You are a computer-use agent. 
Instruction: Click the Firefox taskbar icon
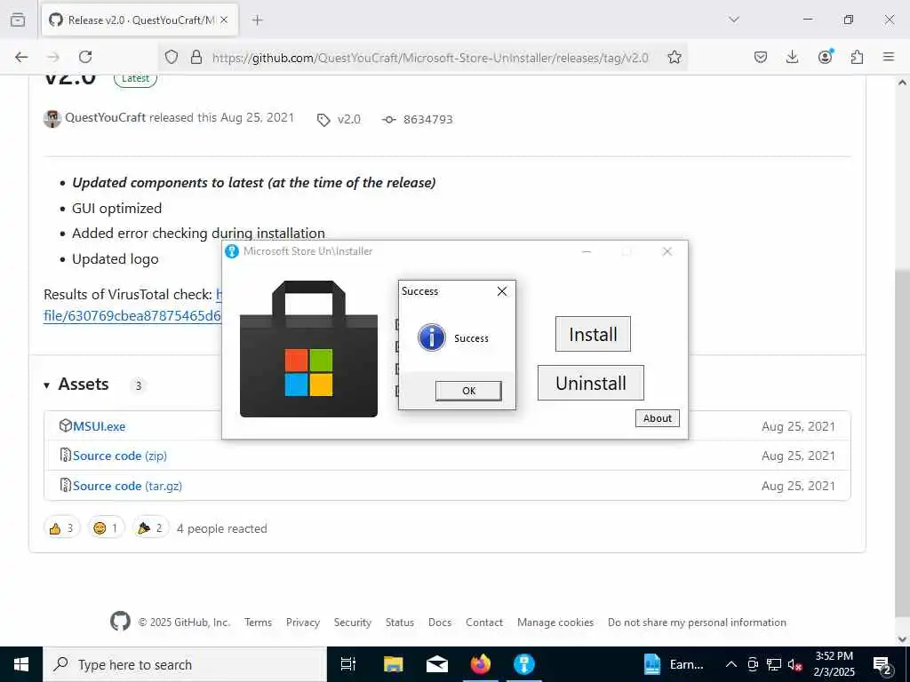tap(480, 664)
